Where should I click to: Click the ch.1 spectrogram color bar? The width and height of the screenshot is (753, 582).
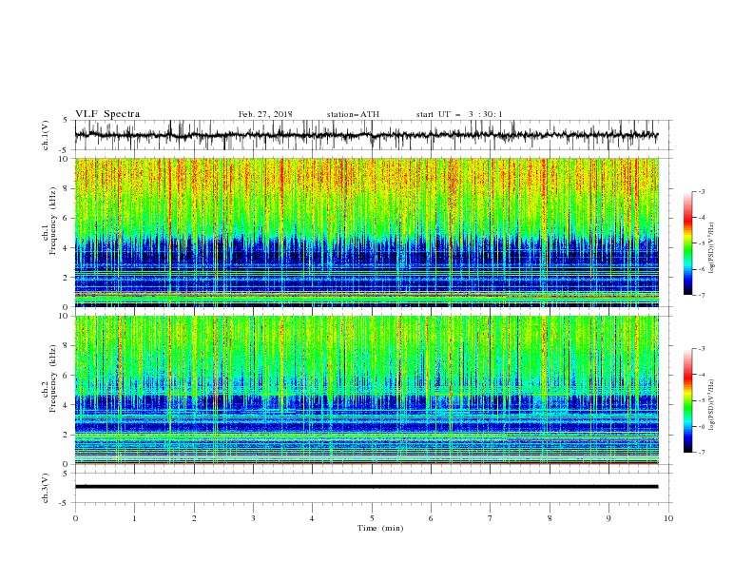coord(687,243)
